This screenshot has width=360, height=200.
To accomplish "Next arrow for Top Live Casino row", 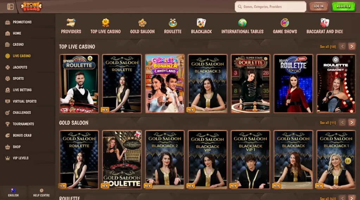I will coord(352,47).
